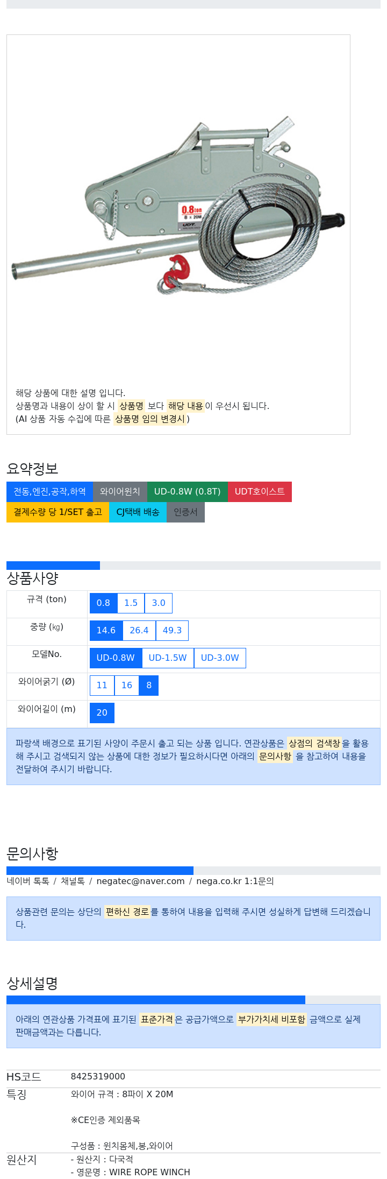Screen dimensions: 387x1179
Task: Open the 인증서 badge
Action: click(185, 512)
